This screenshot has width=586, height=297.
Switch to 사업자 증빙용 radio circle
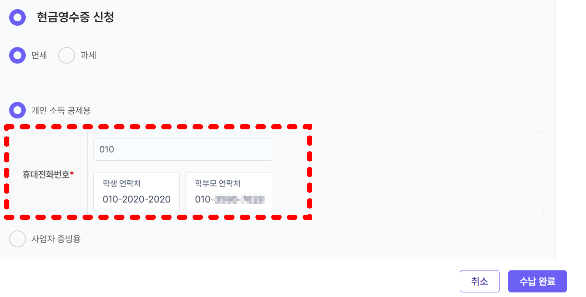[17, 239]
